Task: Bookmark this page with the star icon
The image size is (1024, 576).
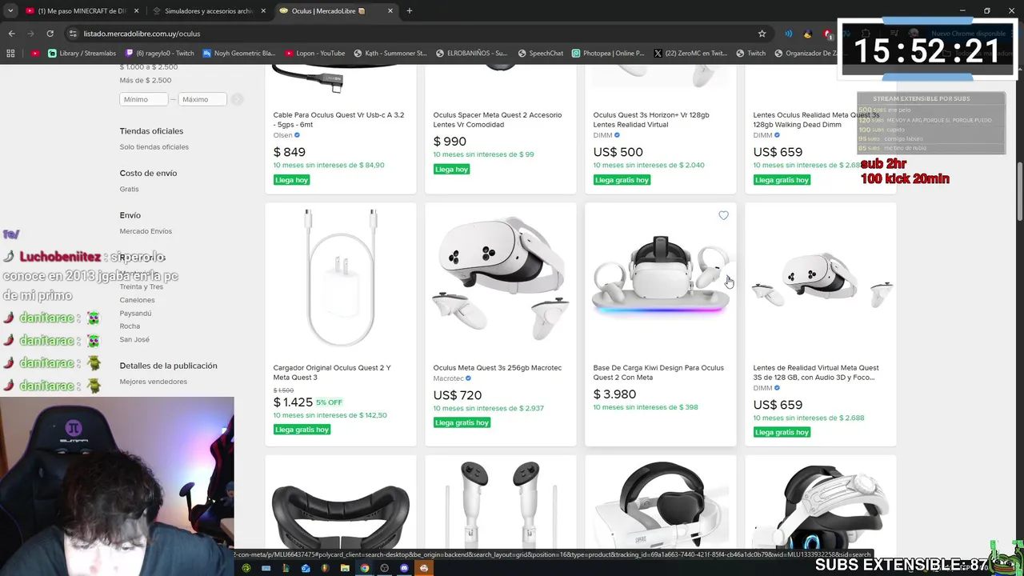Action: coord(762,34)
